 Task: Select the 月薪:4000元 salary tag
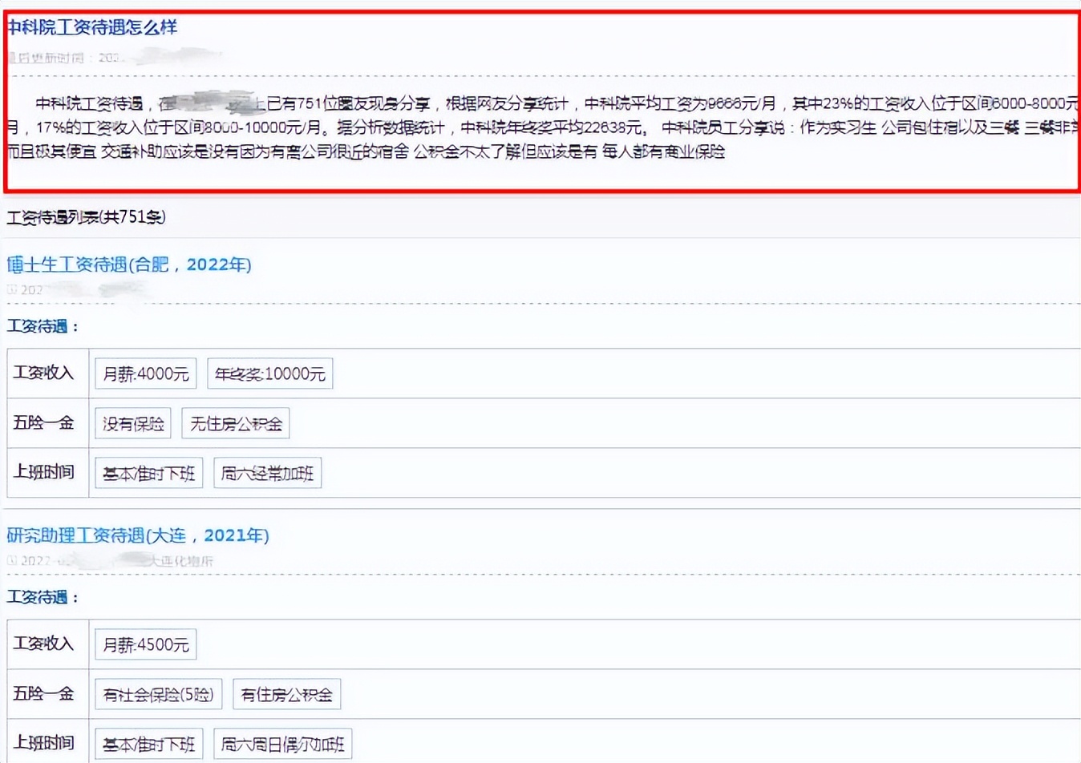pyautogui.click(x=145, y=373)
